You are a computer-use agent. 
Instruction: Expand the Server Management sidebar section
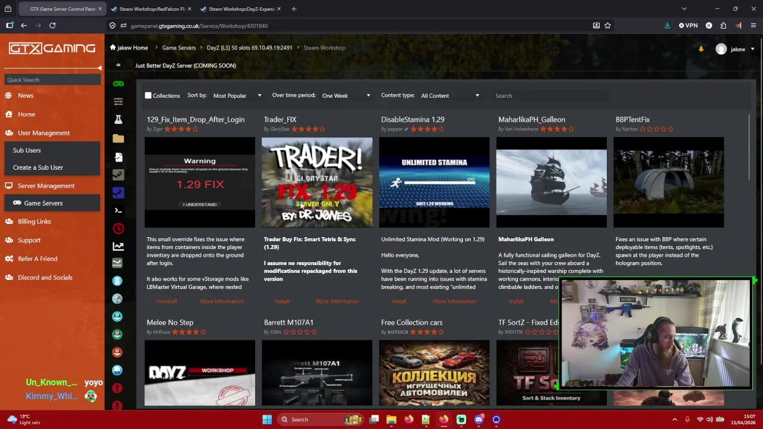click(x=46, y=186)
